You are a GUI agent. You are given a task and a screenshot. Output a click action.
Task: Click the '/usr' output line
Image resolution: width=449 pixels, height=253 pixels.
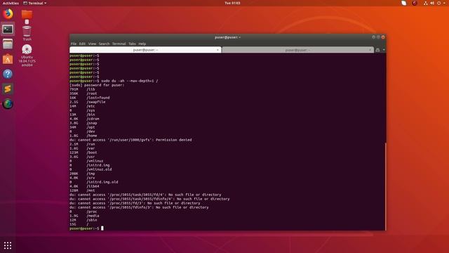pyautogui.click(x=82, y=157)
